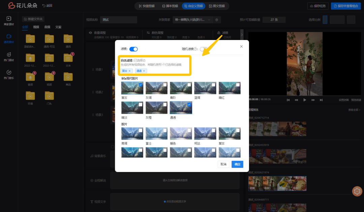Image resolution: width=364 pixels, height=212 pixels.
Task: Click the plus icon beside 关联商家
Action: (x=217, y=20)
